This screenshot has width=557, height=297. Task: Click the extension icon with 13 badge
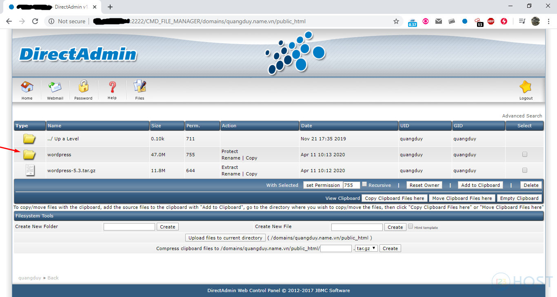[x=478, y=22]
